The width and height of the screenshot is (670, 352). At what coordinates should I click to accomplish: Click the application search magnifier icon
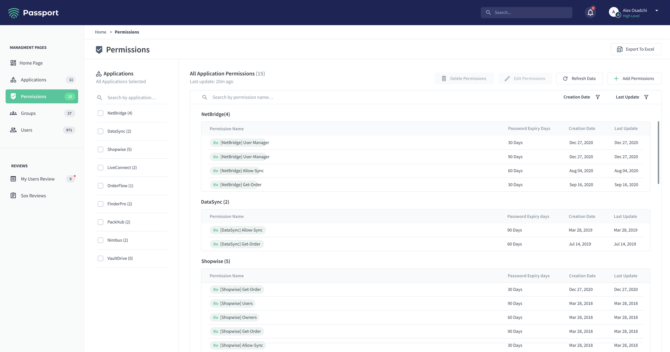(100, 97)
